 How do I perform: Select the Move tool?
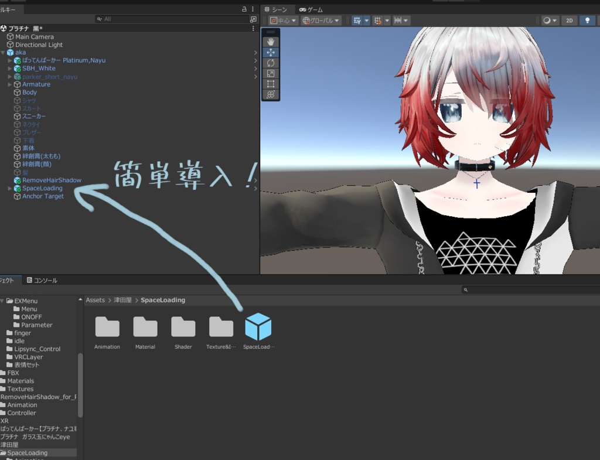click(271, 52)
